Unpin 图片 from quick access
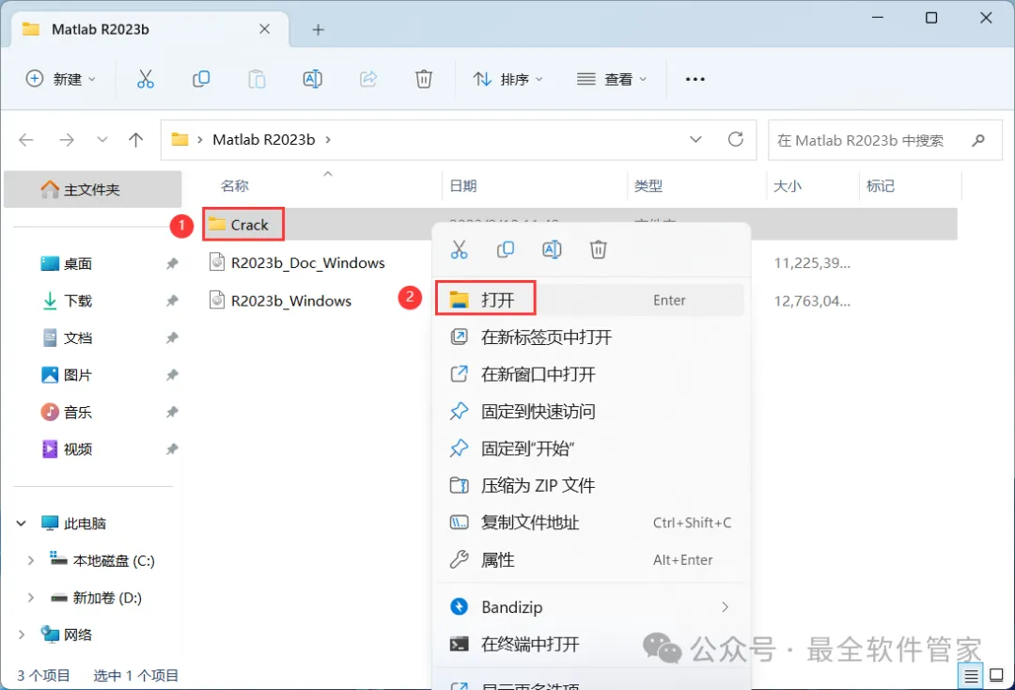 point(172,375)
